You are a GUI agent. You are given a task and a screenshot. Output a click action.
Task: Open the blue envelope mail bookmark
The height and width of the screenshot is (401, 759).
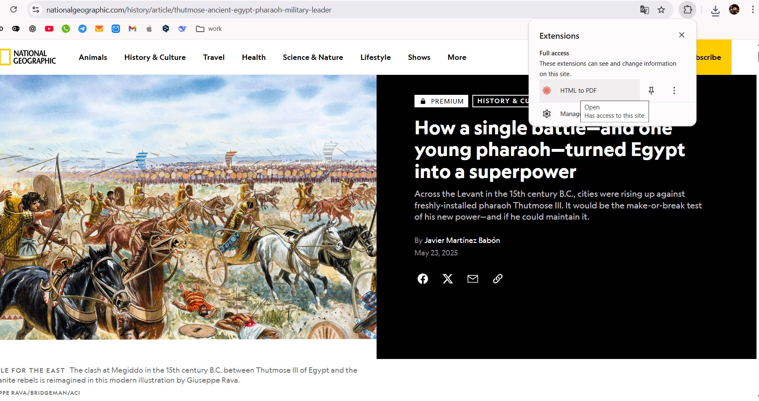pos(116,29)
